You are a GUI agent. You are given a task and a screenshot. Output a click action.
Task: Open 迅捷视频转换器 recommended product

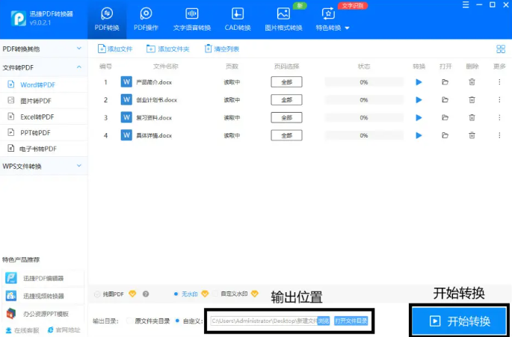click(43, 296)
